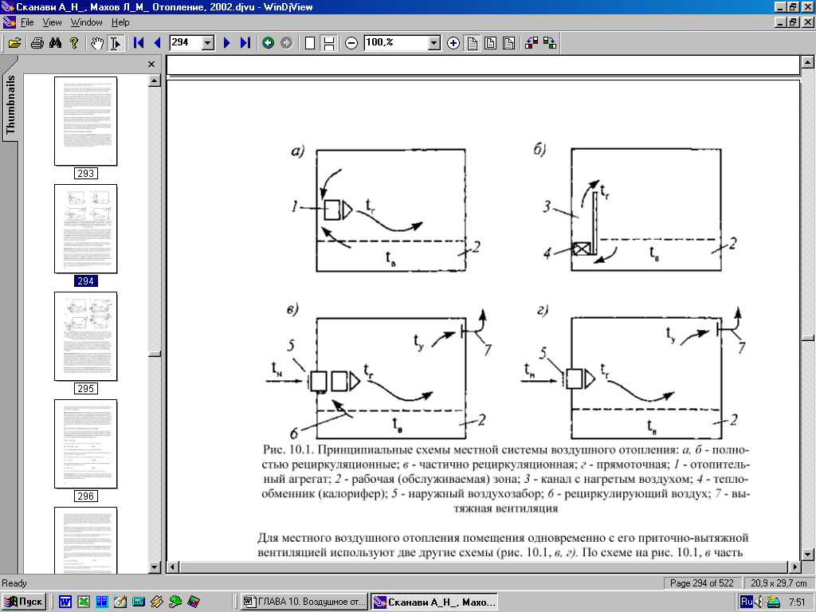Open the File menu

(27, 22)
